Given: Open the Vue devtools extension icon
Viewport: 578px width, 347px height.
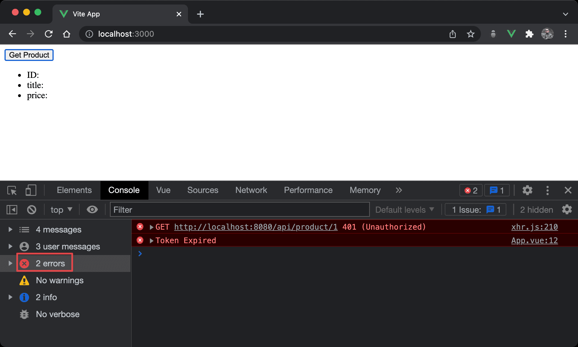Looking at the screenshot, I should pos(511,34).
